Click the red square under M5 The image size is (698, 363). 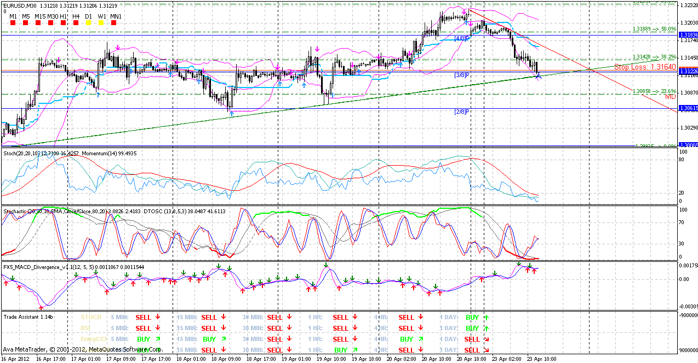click(x=26, y=23)
